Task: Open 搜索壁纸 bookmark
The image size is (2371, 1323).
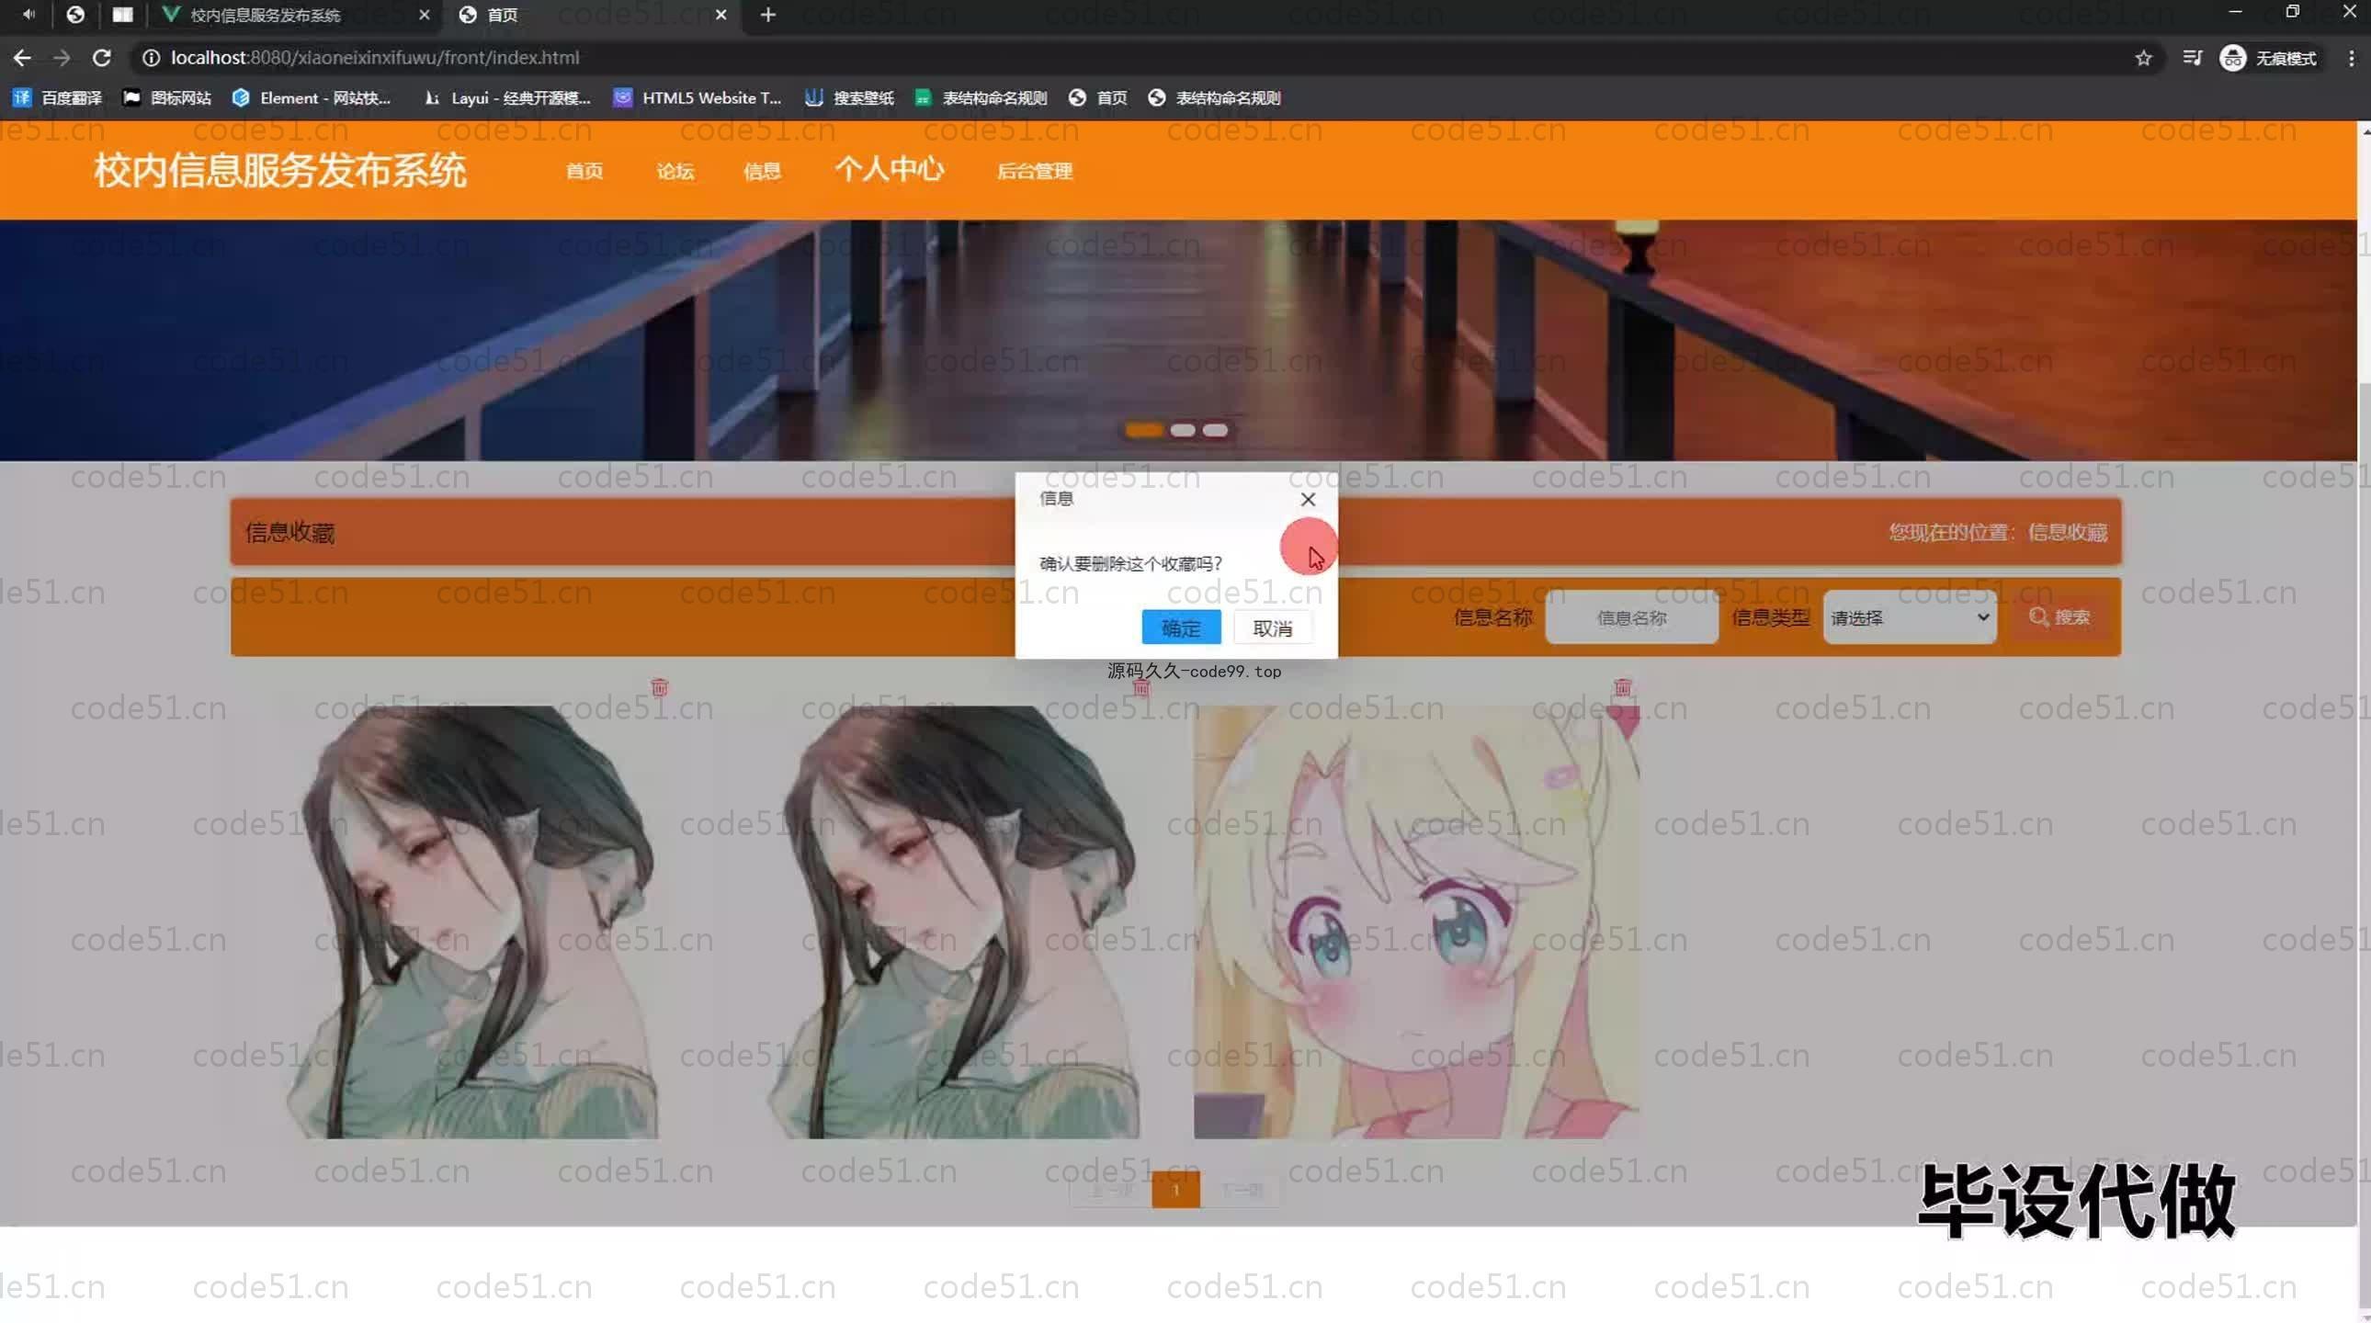Action: pyautogui.click(x=848, y=97)
